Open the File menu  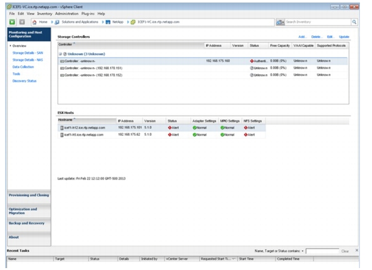click(x=12, y=14)
